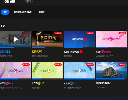The width and height of the screenshot is (128, 100).
Task: Open program text 독도 라이브
Action: 101,88
